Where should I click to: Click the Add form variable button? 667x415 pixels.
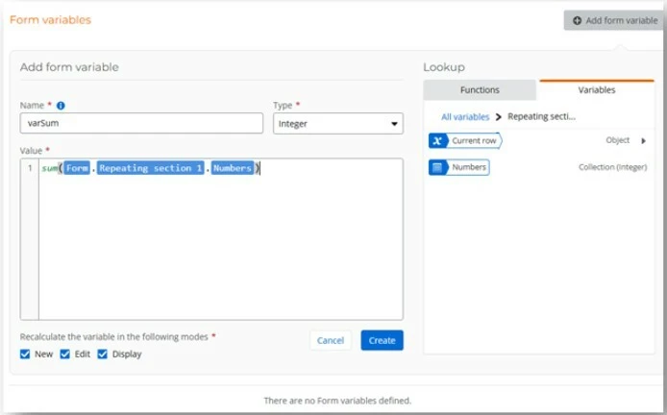pyautogui.click(x=615, y=20)
